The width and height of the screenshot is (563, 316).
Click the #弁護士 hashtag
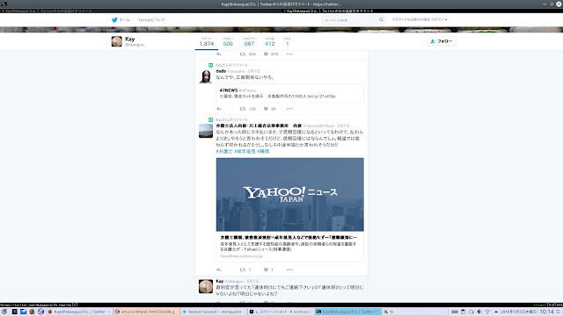click(x=224, y=152)
